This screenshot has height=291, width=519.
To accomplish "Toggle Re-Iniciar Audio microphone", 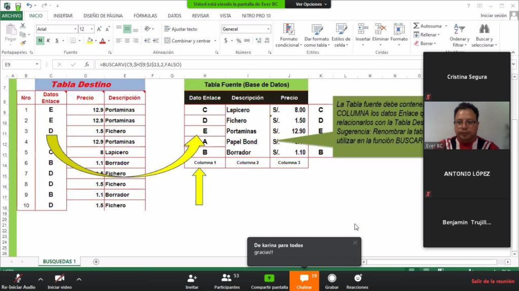I will 18,281.
